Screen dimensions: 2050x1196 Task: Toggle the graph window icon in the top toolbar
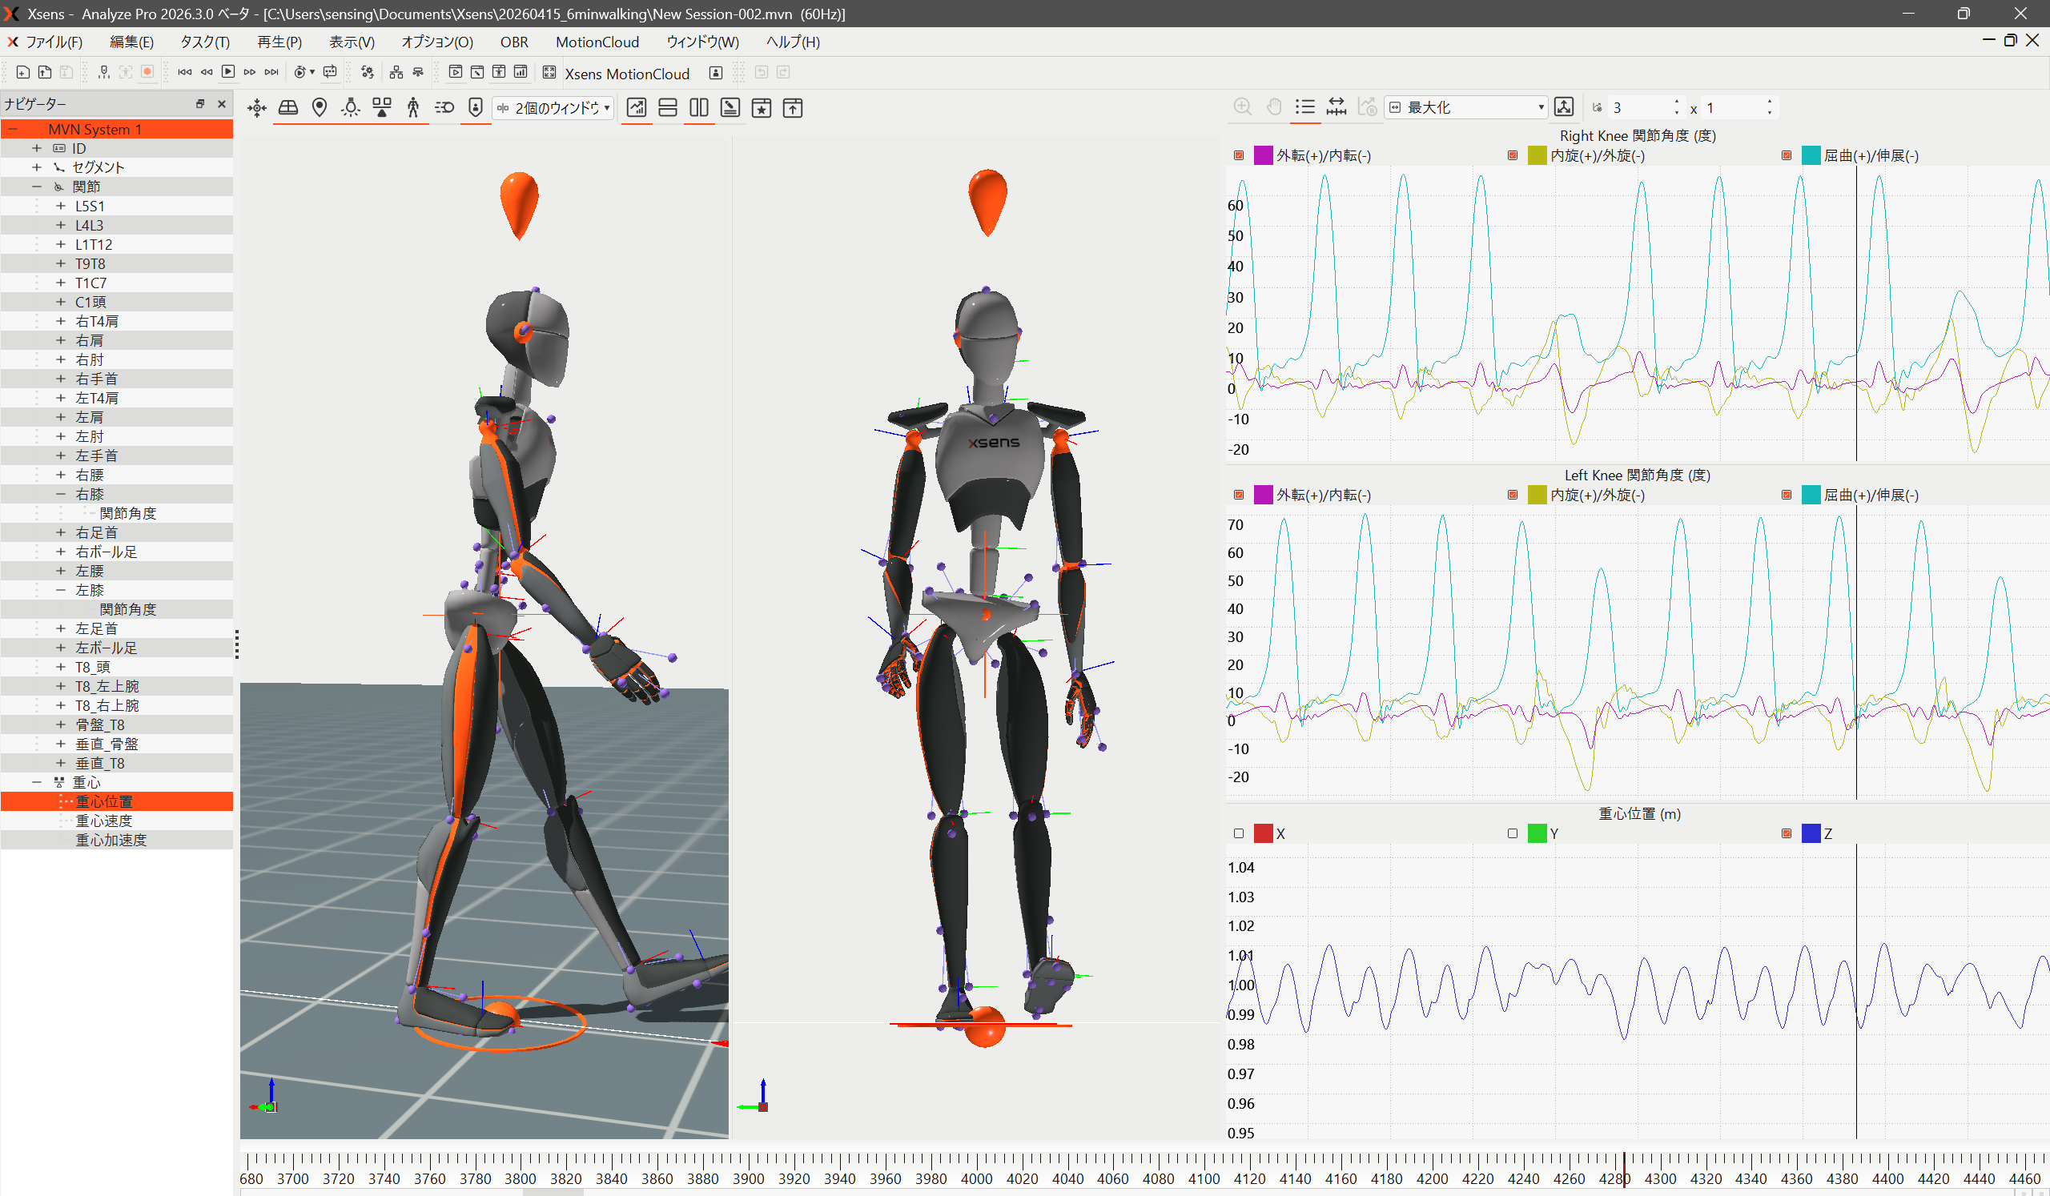[521, 72]
